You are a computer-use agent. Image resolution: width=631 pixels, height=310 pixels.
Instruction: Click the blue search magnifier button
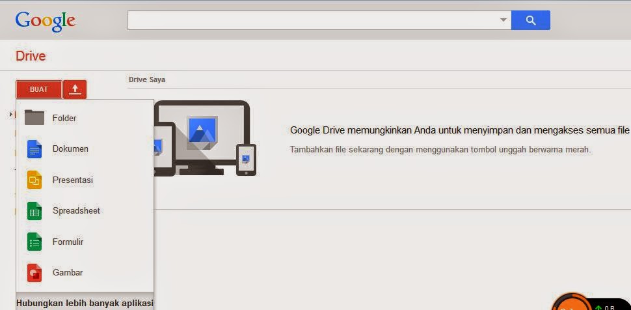[530, 20]
